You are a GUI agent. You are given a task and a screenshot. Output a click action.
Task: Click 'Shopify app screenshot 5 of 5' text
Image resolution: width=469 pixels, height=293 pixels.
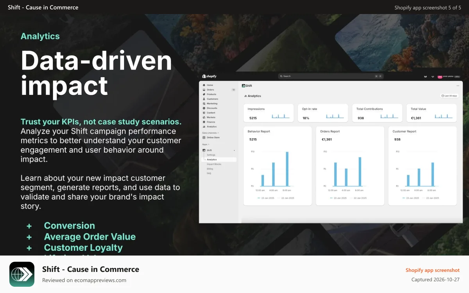click(428, 7)
